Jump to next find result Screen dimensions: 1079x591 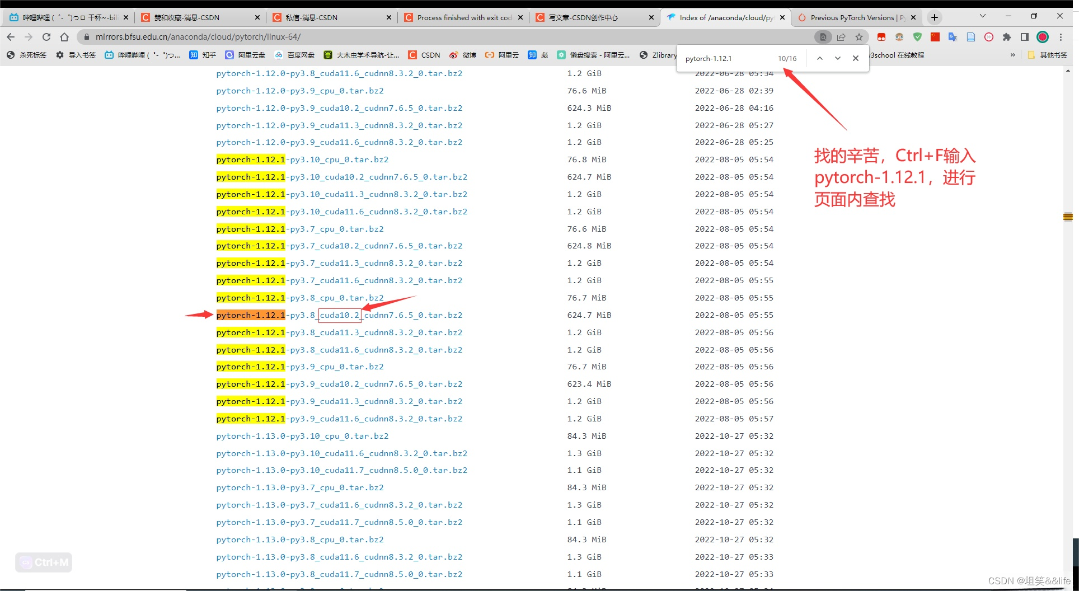pos(838,58)
